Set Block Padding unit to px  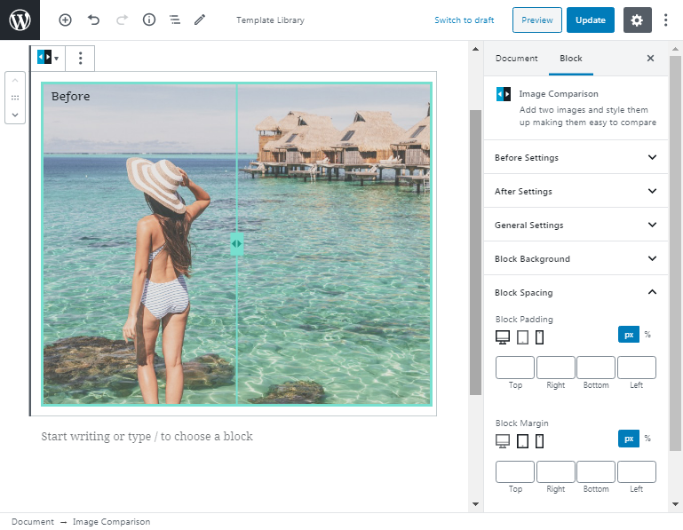[x=629, y=335]
